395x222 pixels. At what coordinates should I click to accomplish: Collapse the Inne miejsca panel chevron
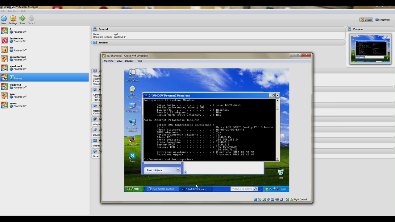coord(178,170)
